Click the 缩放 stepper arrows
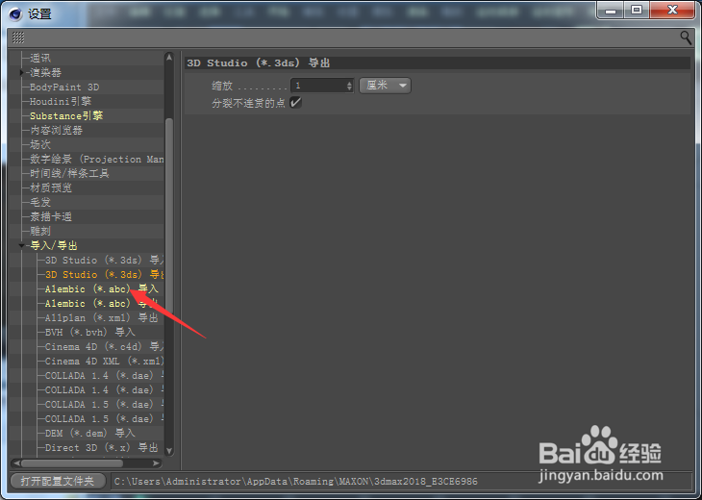The width and height of the screenshot is (702, 500). [x=350, y=86]
